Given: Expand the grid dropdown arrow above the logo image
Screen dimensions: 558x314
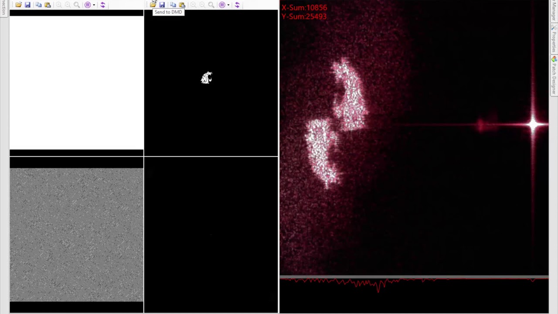Looking at the screenshot, I should (228, 5).
